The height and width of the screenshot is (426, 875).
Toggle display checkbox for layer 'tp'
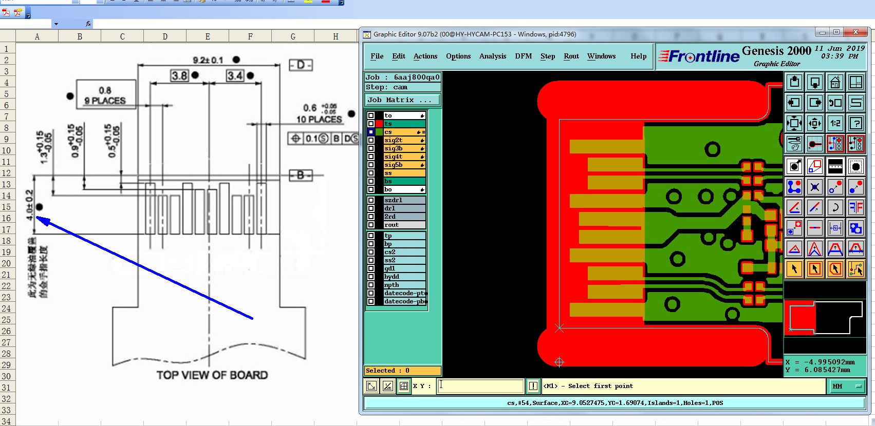click(x=370, y=236)
